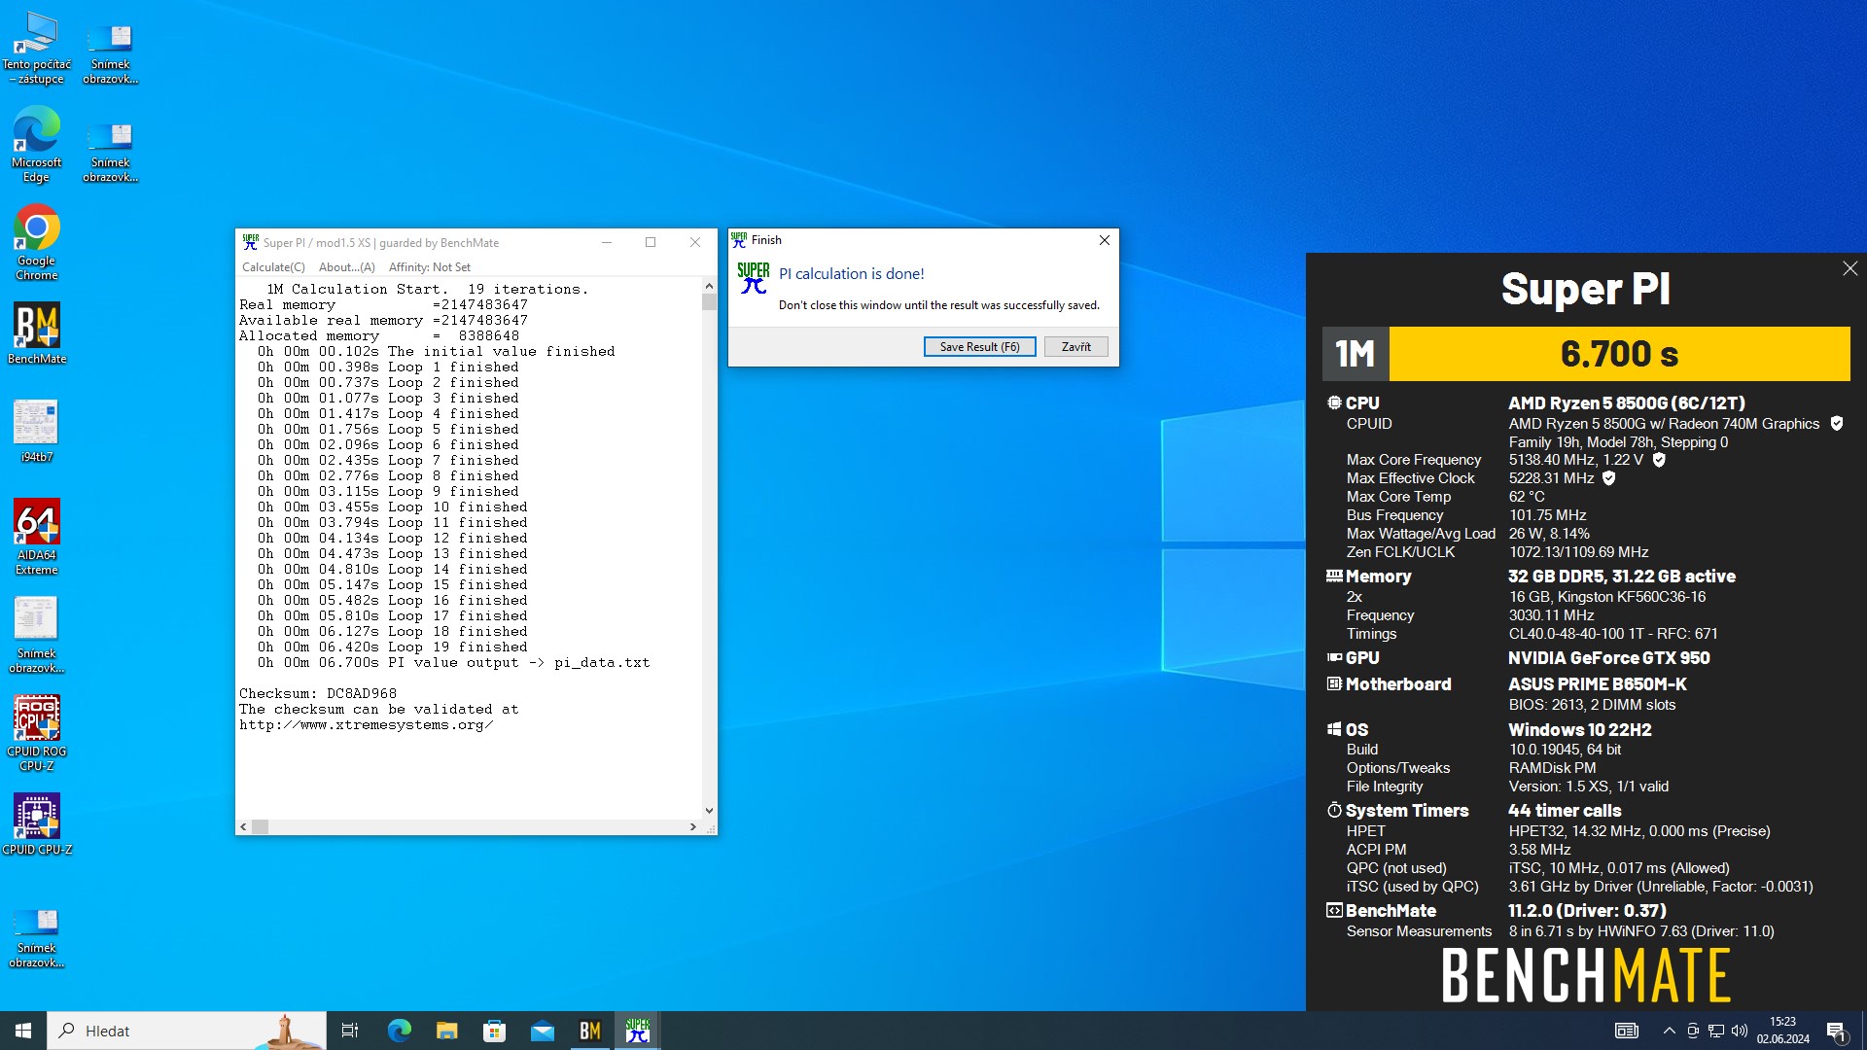
Task: Open Edge from the taskbar
Action: tap(399, 1031)
